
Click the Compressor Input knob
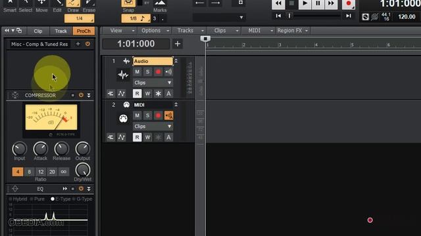(19, 149)
